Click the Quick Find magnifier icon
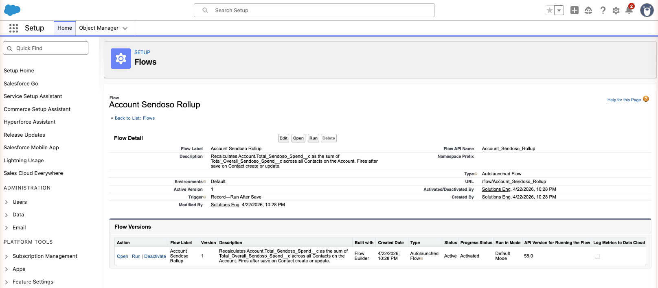The height and width of the screenshot is (288, 658). (10, 48)
